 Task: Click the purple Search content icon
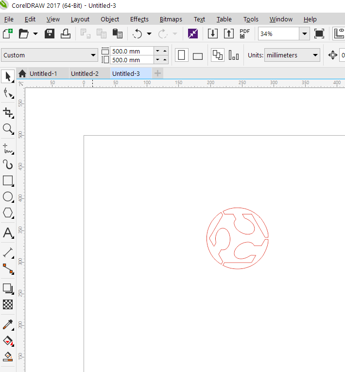193,34
